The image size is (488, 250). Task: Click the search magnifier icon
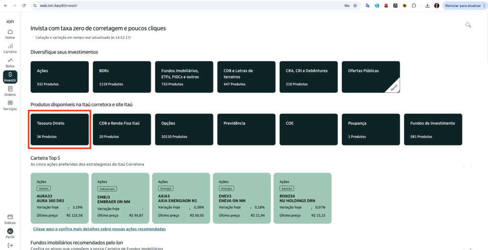click(468, 25)
